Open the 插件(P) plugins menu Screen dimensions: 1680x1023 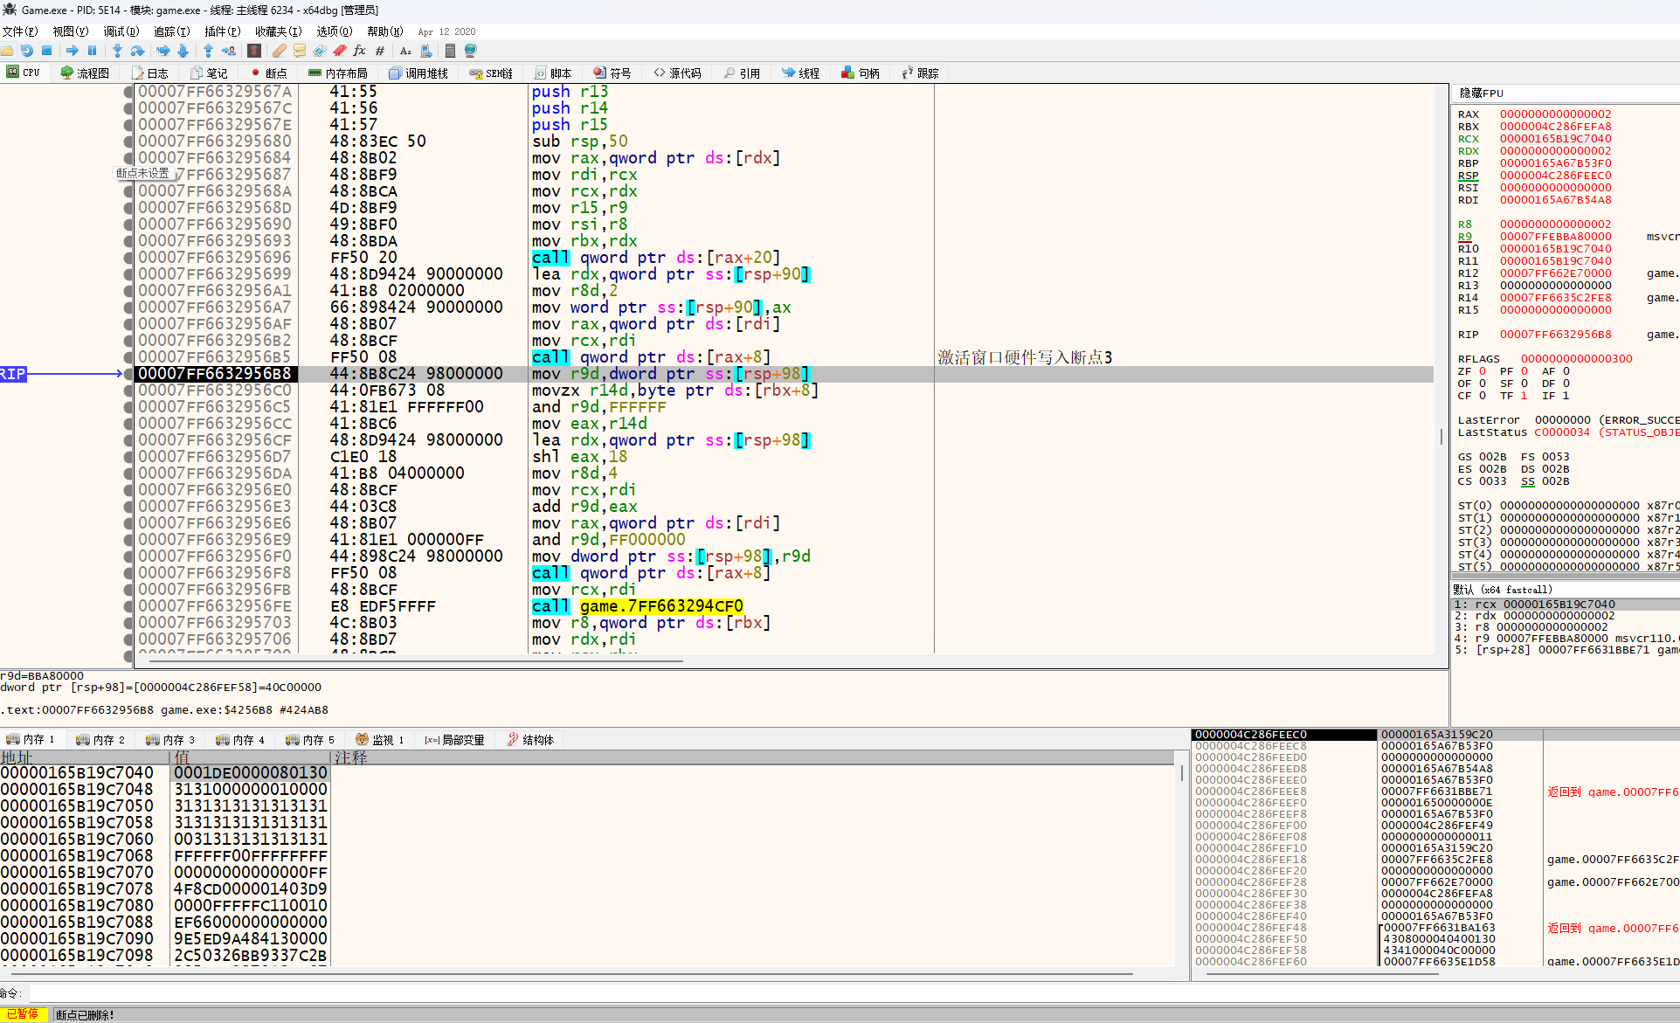(x=222, y=31)
